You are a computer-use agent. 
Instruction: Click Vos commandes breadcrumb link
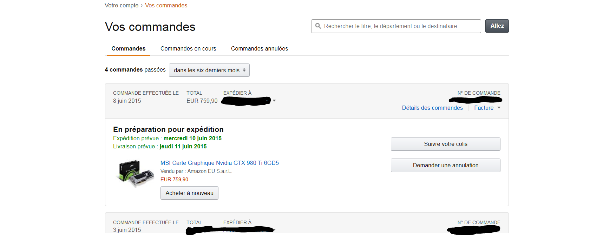coord(166,6)
